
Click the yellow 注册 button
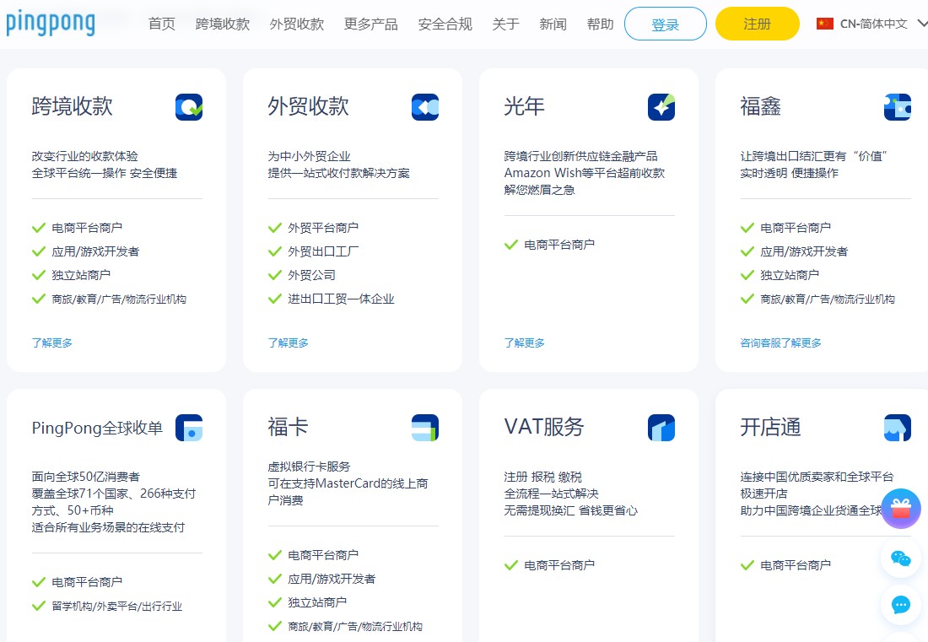[x=757, y=24]
